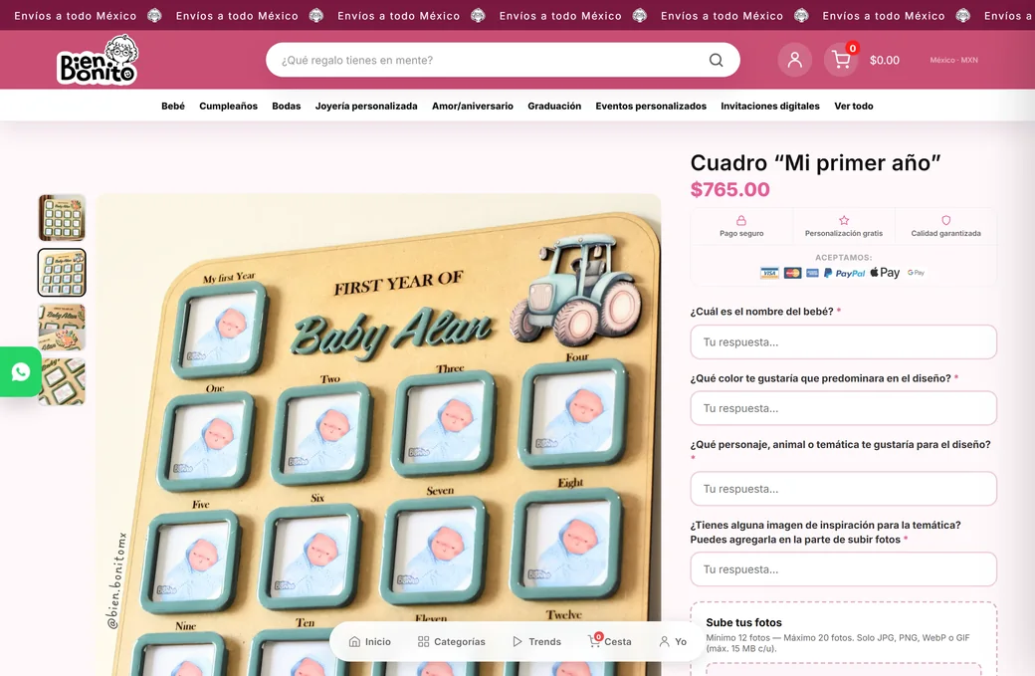Viewport: 1035px width, 676px height.
Task: Open Categorías in bottom bar
Action: tap(452, 642)
